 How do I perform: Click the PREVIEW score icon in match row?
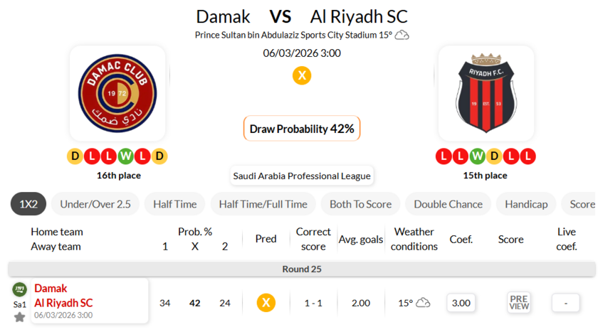pos(519,303)
